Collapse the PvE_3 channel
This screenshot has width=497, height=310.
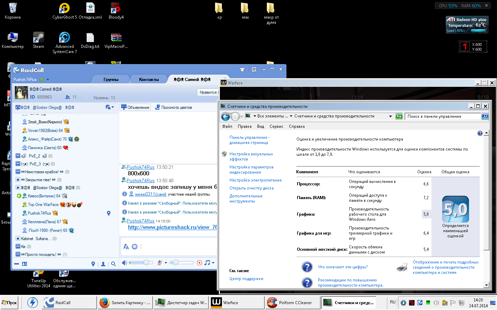point(18,164)
